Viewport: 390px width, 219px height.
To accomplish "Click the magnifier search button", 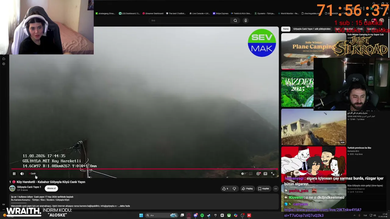I will tap(235, 20).
